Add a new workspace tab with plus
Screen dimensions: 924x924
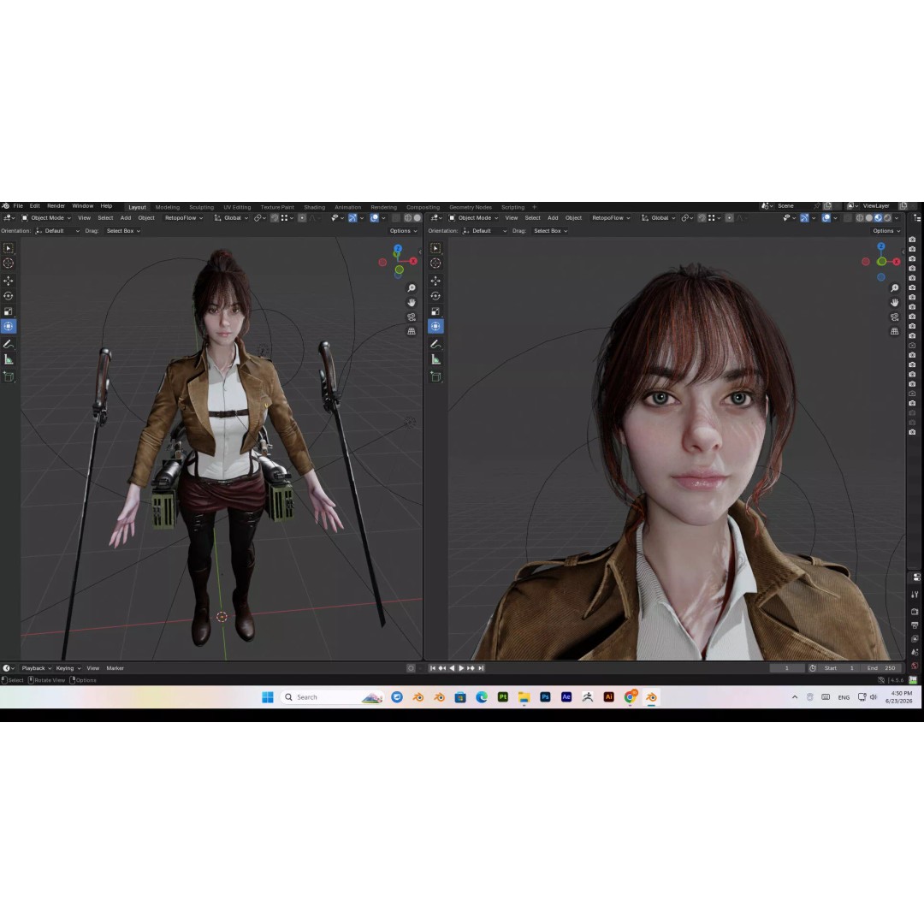(535, 207)
